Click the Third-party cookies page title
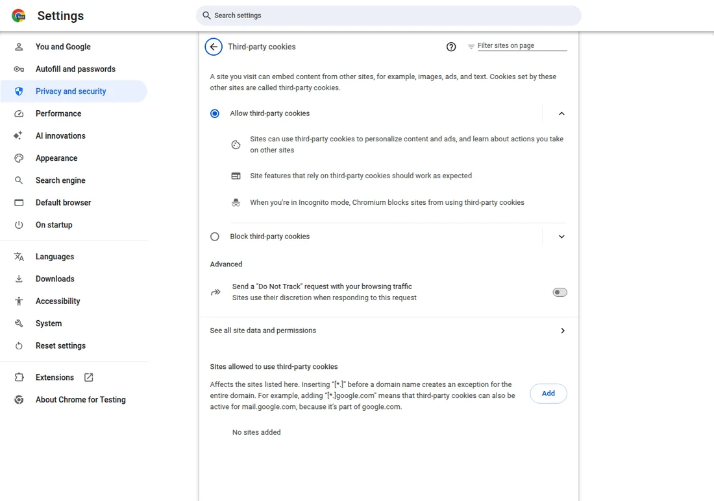 262,47
